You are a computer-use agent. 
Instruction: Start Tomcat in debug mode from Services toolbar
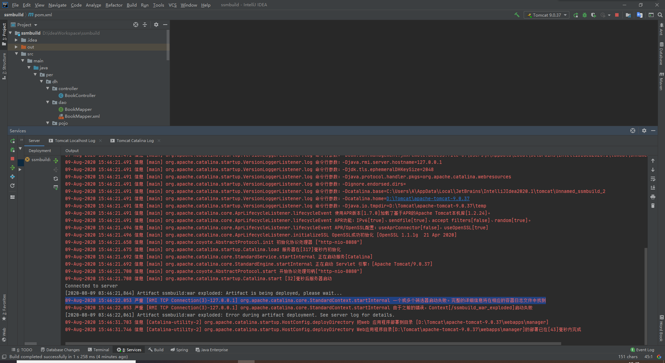click(x=12, y=149)
